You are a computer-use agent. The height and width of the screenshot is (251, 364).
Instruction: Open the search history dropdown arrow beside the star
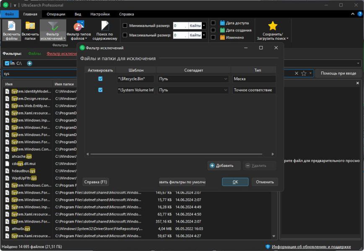pos(310,73)
